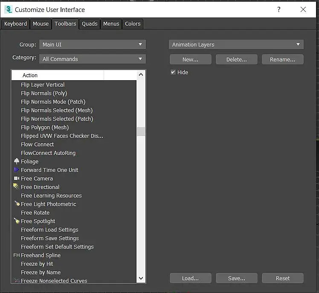319x293 pixels.
Task: Click the Foliage tree icon
Action: [17, 161]
